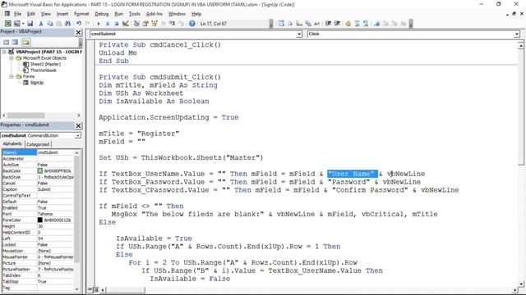Close the Properties - cmdSubmit panel

(78, 125)
